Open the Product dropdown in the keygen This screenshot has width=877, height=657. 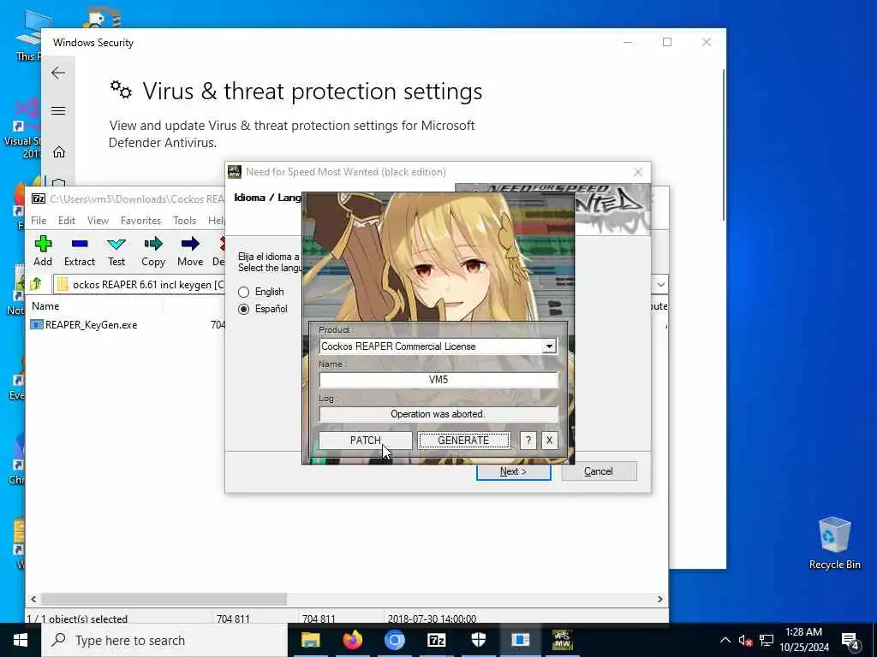[x=549, y=346]
